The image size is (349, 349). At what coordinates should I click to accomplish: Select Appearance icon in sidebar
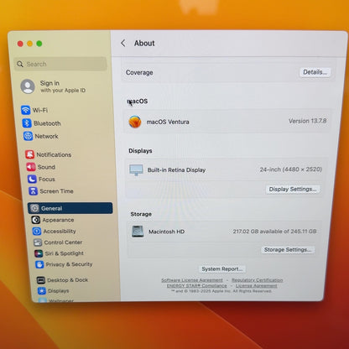pos(35,220)
